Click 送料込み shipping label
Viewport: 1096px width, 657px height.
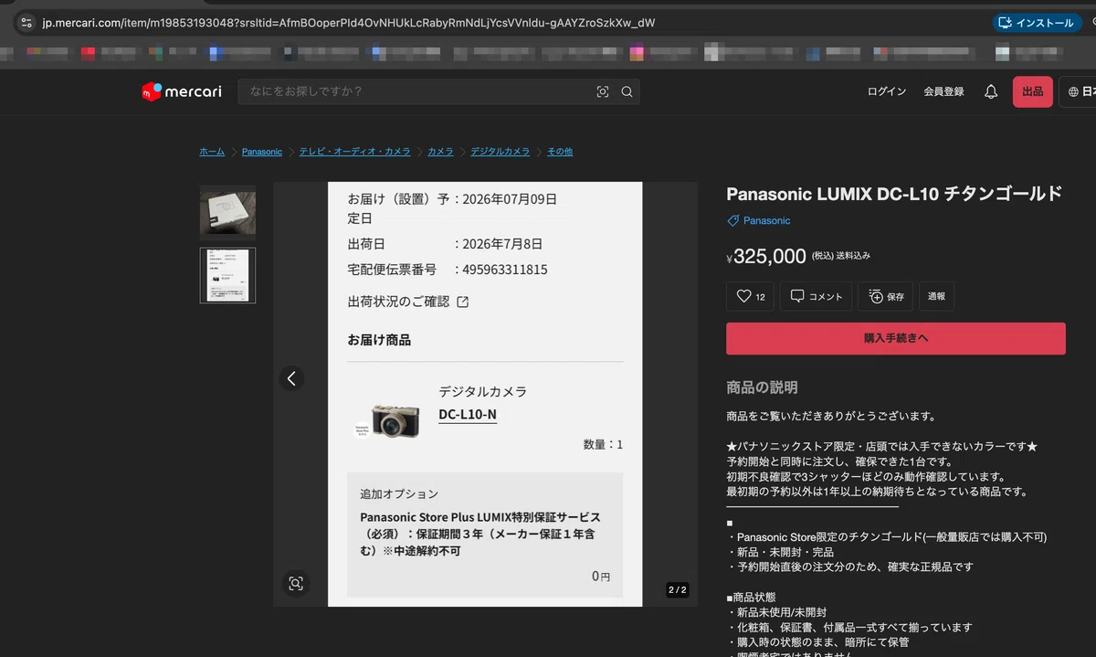click(x=853, y=256)
